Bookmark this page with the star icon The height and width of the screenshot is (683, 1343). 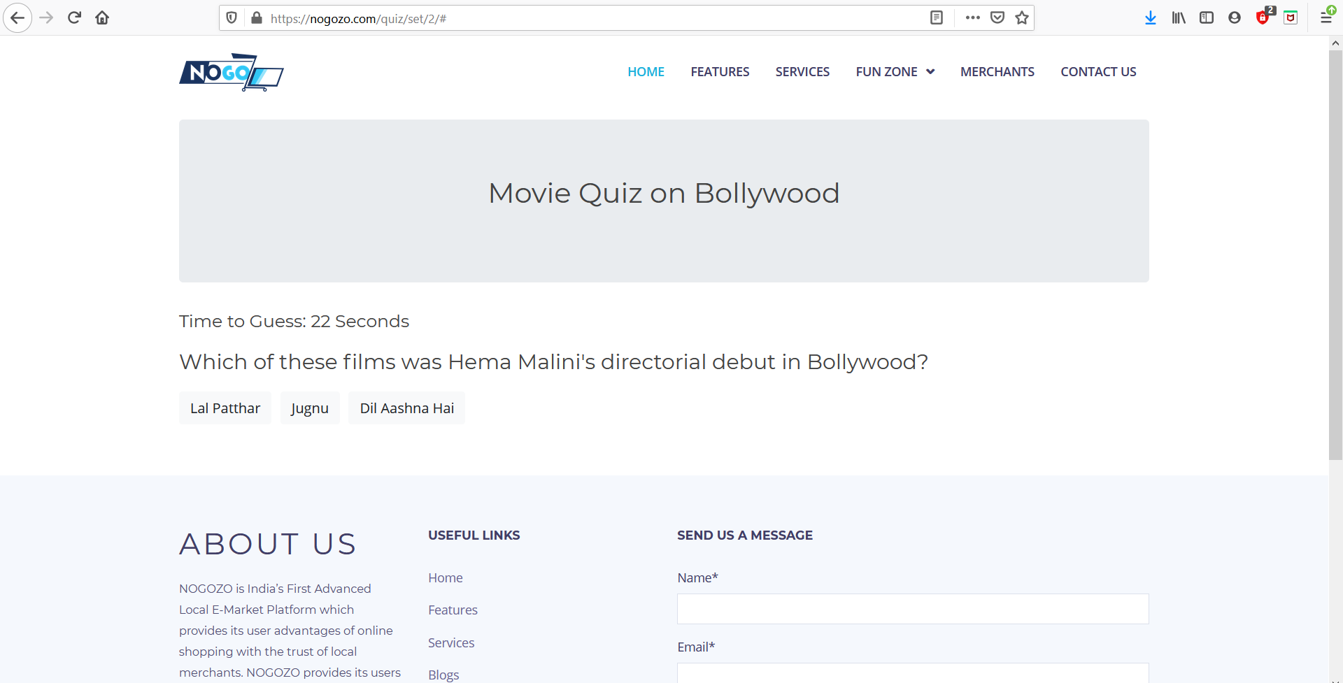pyautogui.click(x=1022, y=17)
